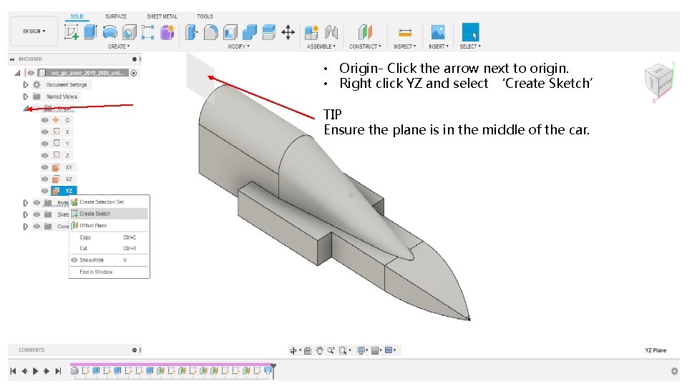This screenshot has width=687, height=386.
Task: Switch to the SHEET METAL tab
Action: pyautogui.click(x=162, y=16)
